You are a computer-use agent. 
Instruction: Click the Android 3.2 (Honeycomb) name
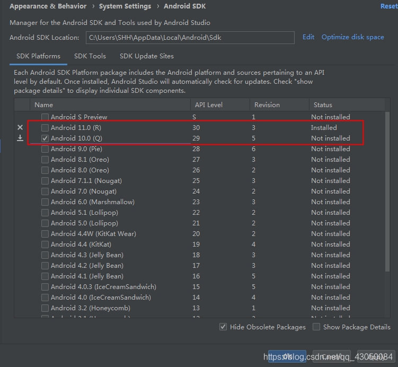[x=91, y=308]
